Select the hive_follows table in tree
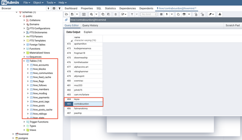The height and width of the screenshot is (140, 242). 40,85
